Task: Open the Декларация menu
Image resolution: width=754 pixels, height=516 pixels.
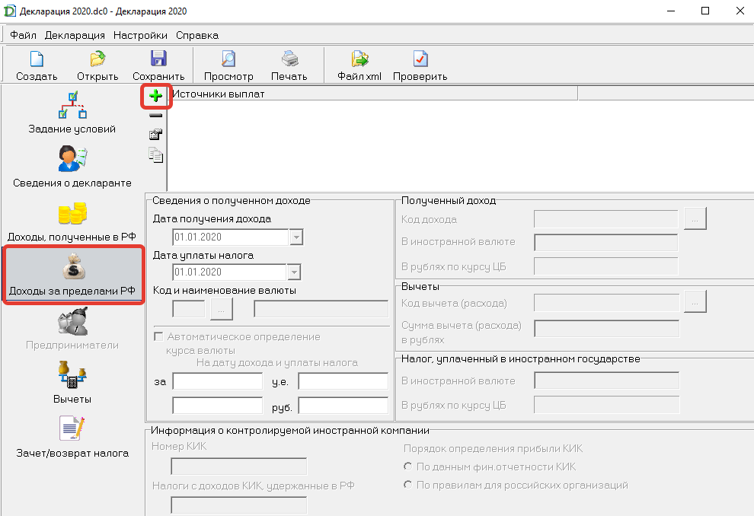Action: point(75,35)
